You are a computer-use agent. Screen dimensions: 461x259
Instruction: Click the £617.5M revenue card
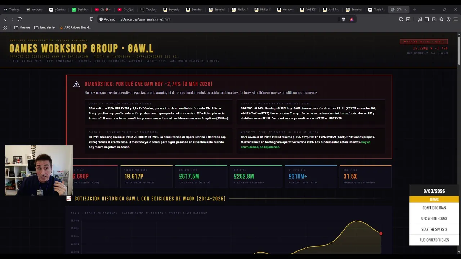201,177
